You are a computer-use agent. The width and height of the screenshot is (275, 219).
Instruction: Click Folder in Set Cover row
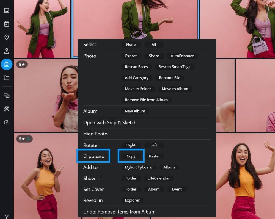point(131,189)
